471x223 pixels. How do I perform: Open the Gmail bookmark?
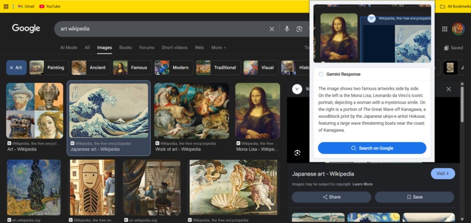click(x=26, y=6)
